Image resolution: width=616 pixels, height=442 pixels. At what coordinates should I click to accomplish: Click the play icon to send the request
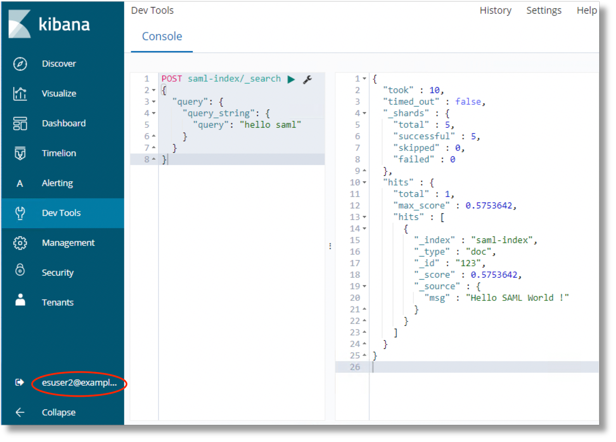[292, 79]
